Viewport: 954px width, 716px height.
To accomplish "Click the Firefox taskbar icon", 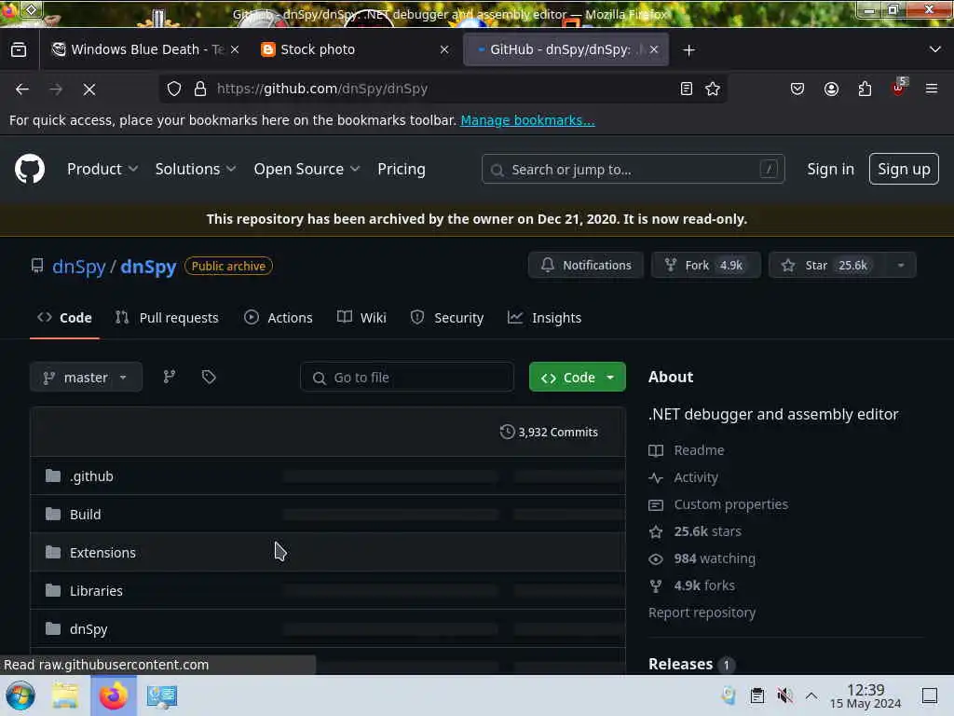I will (114, 695).
